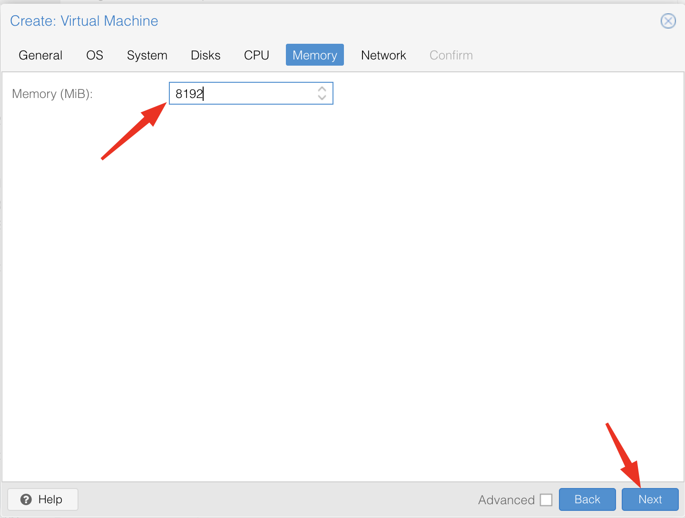Increase memory with the up spinner arrow
This screenshot has width=685, height=518.
[x=322, y=88]
